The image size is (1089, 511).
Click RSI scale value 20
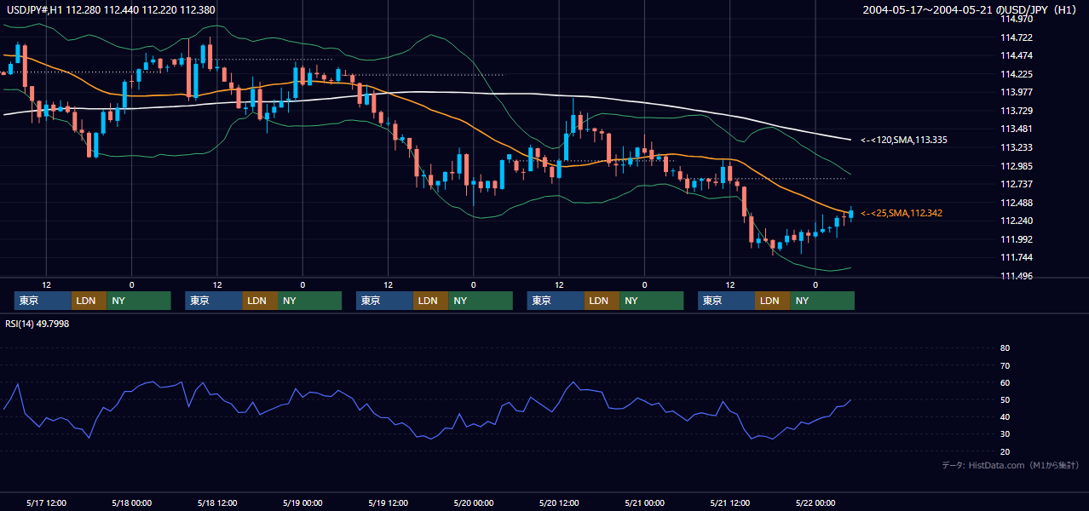(1005, 451)
